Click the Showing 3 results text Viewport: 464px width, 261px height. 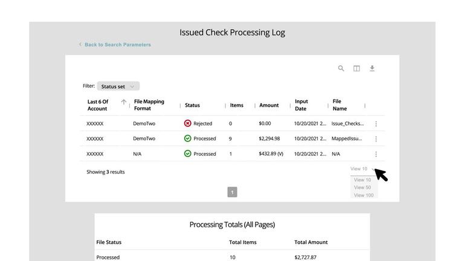[x=105, y=172]
